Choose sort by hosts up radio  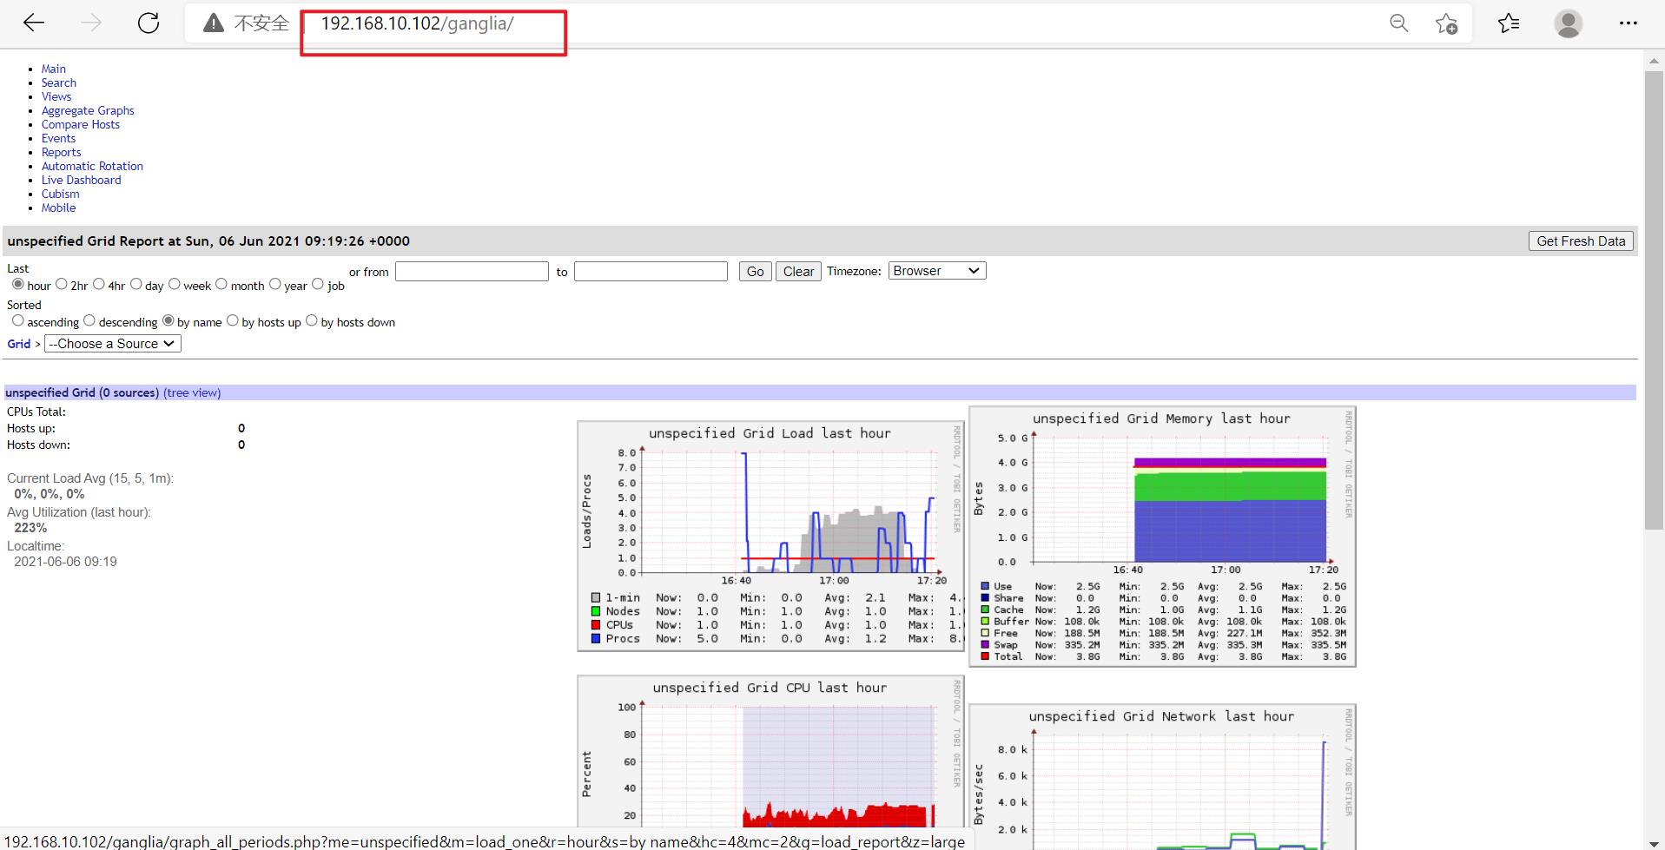coord(232,320)
